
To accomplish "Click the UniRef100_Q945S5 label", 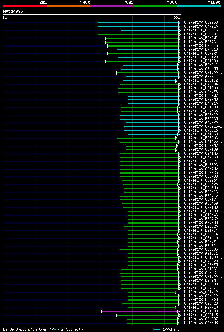I will (x=201, y=111).
